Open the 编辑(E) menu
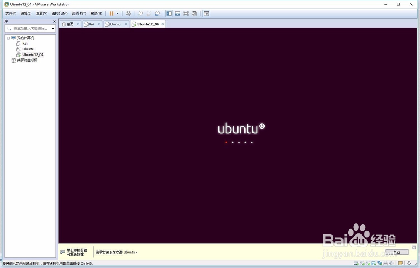This screenshot has height=268, width=420. click(26, 13)
